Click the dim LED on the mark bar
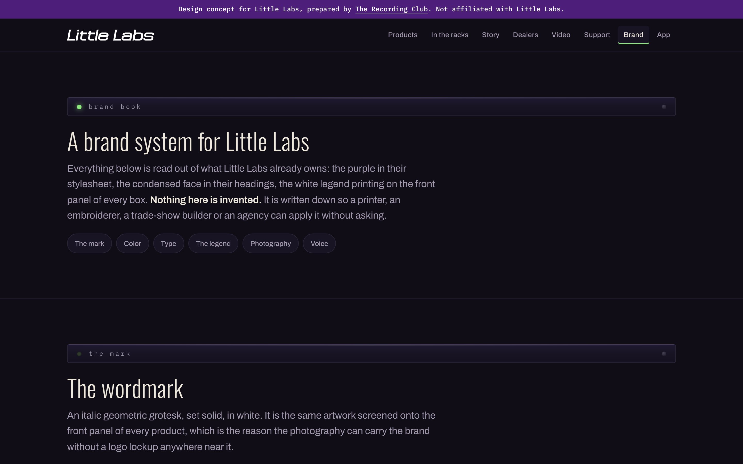This screenshot has width=743, height=464. (79, 354)
